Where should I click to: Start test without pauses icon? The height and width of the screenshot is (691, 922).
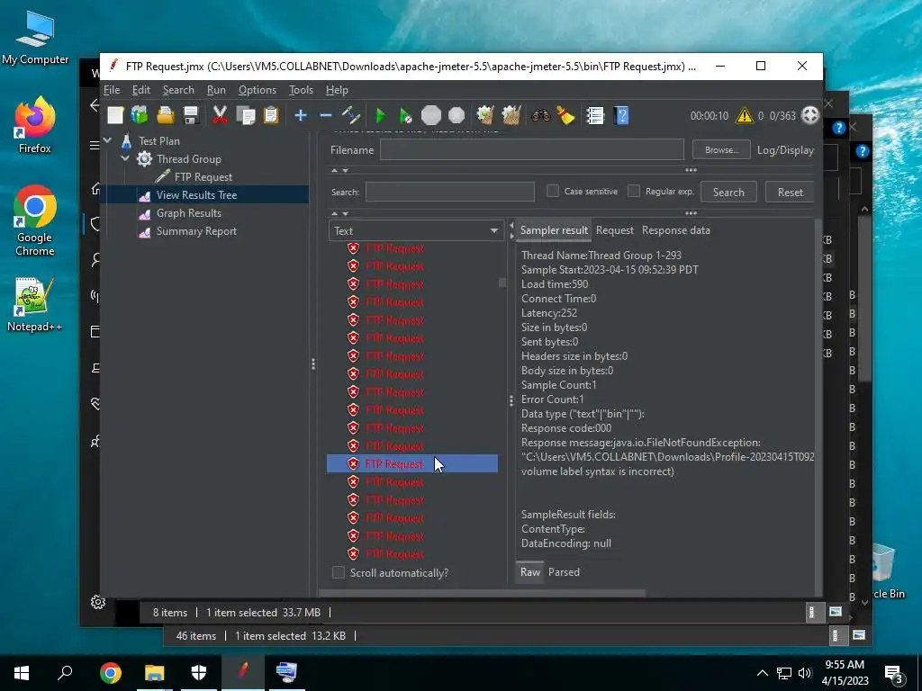(406, 115)
